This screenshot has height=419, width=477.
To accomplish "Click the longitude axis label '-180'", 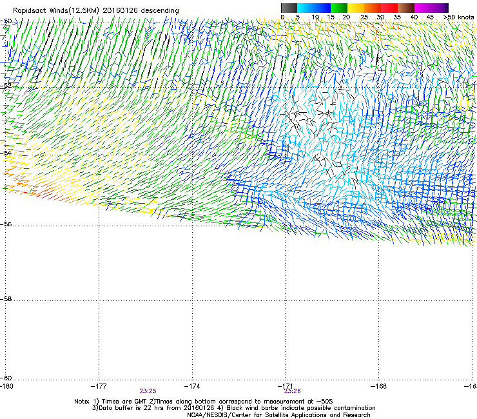I will pyautogui.click(x=6, y=386).
